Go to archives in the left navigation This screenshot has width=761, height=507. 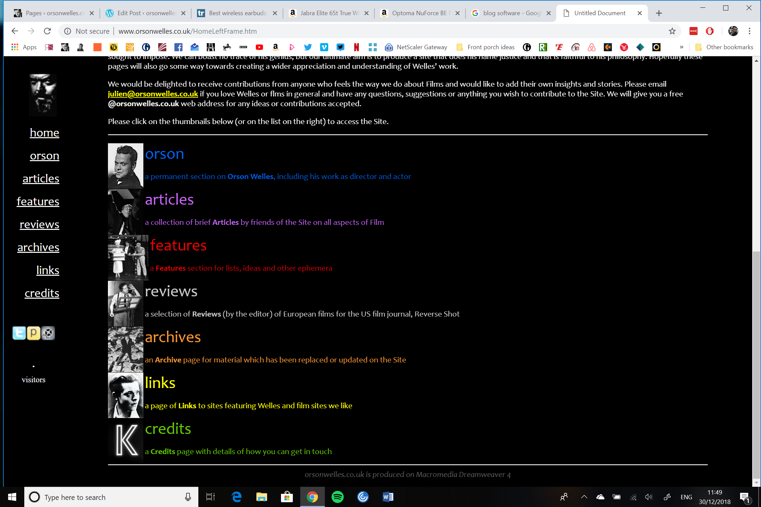38,247
